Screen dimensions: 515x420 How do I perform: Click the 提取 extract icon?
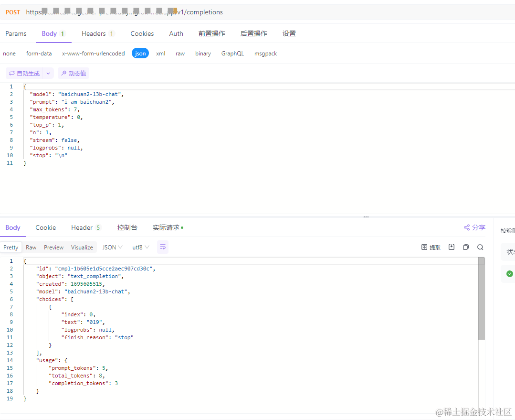point(430,247)
